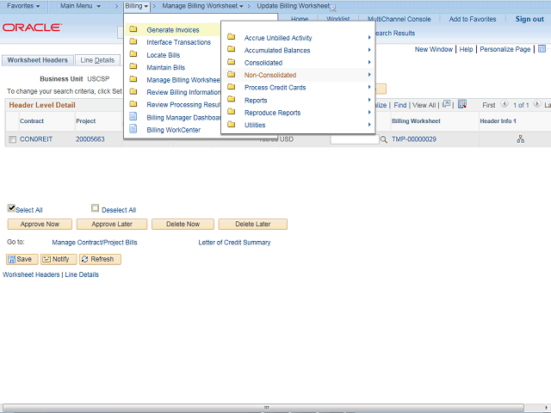Expand the Accrue Unbilled Activity submenu arrow
The image size is (551, 413).
[369, 37]
